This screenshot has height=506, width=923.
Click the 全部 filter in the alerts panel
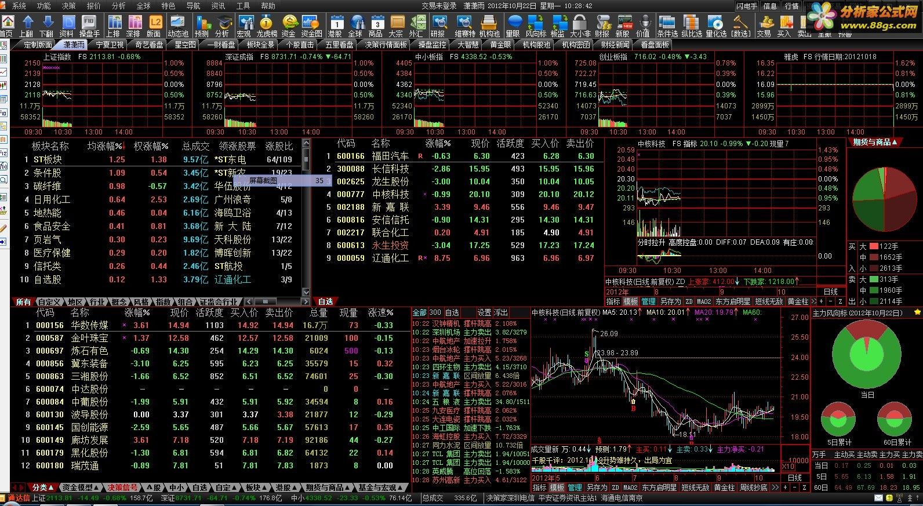[x=419, y=313]
